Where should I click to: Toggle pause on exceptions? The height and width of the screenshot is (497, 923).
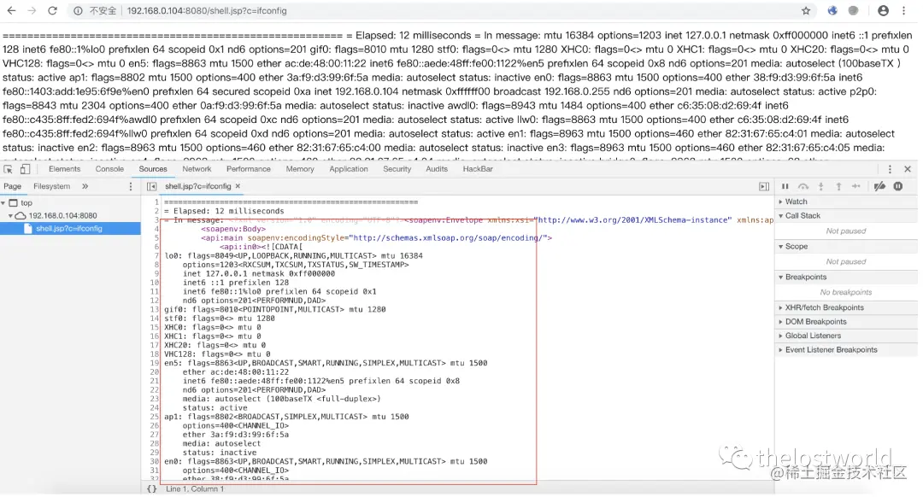click(897, 186)
